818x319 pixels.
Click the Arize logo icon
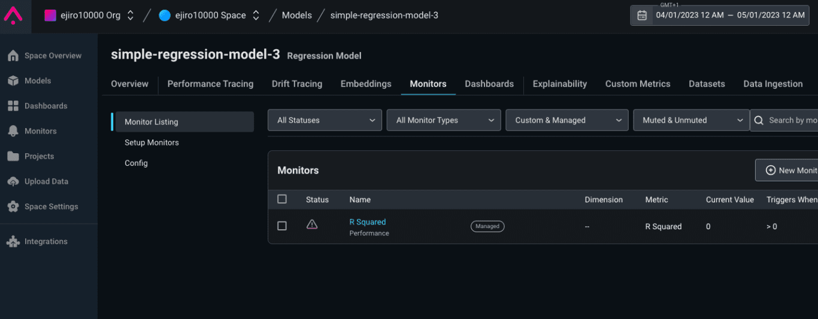[x=13, y=15]
